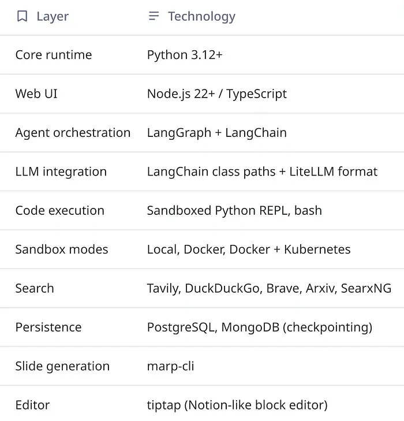The width and height of the screenshot is (404, 421).
Task: Click the LangGraph + LangChain cell
Action: point(217,133)
